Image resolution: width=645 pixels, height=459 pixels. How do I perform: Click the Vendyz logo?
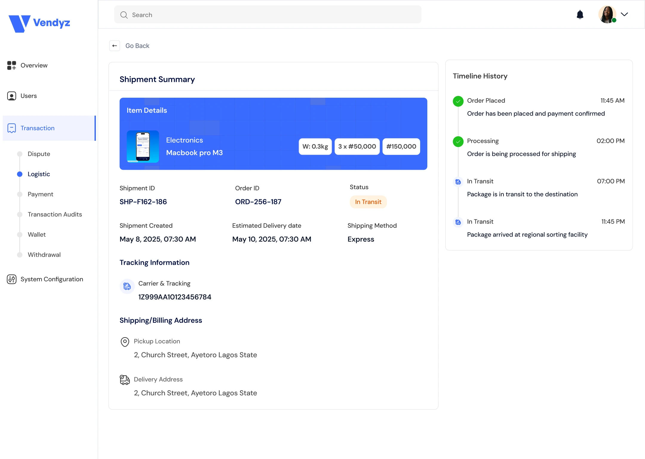pos(39,23)
